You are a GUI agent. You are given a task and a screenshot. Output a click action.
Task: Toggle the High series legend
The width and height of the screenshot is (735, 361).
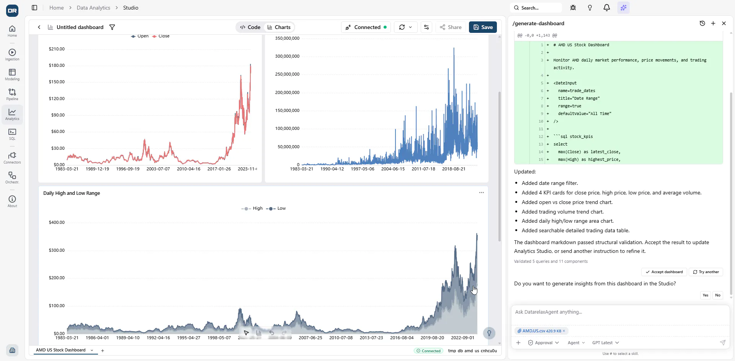coord(252,209)
